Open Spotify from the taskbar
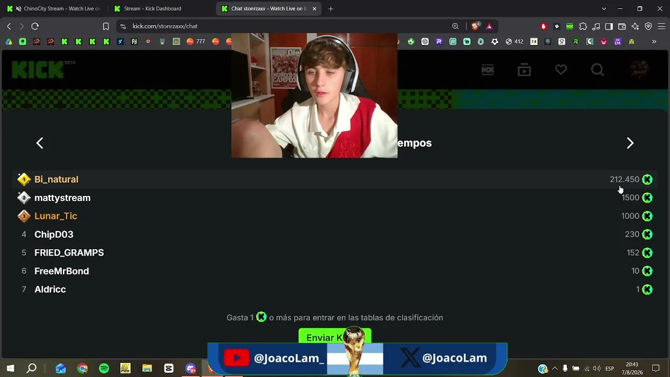The height and width of the screenshot is (377, 670). pyautogui.click(x=104, y=369)
